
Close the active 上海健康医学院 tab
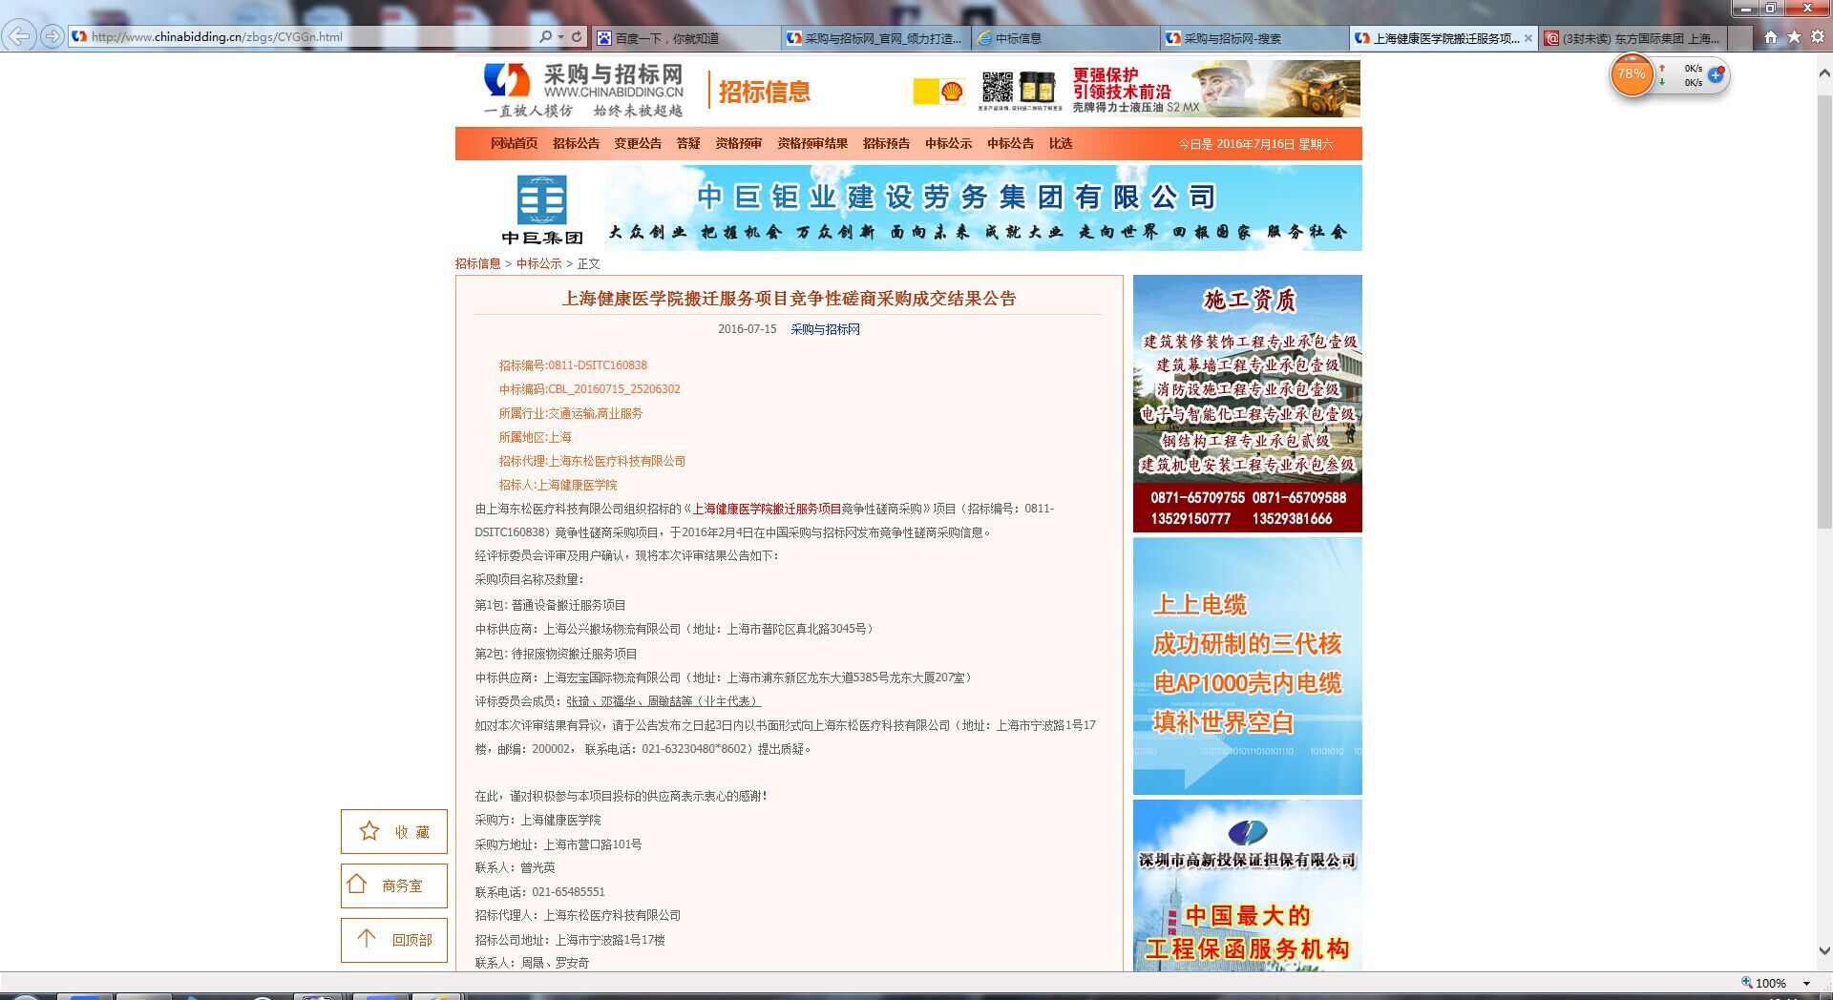click(x=1528, y=38)
